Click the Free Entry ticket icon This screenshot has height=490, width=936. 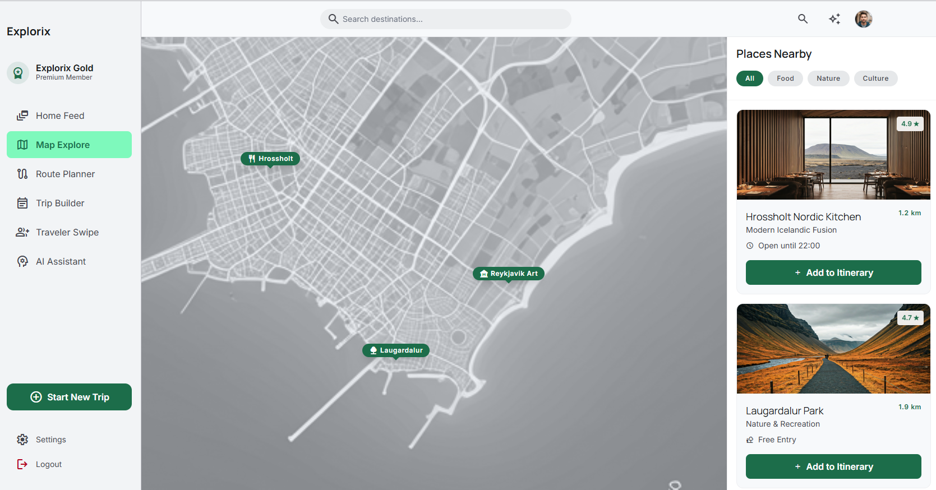(x=750, y=440)
